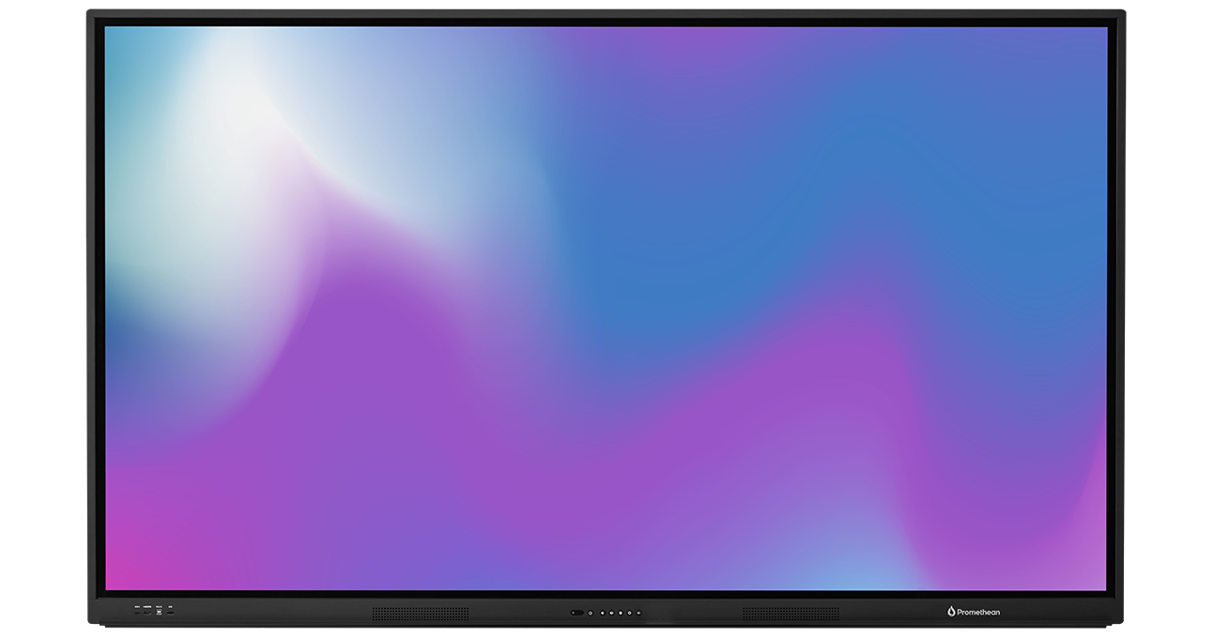The height and width of the screenshot is (637, 1214).
Task: Click the third front port with white label
Action: coord(159,613)
